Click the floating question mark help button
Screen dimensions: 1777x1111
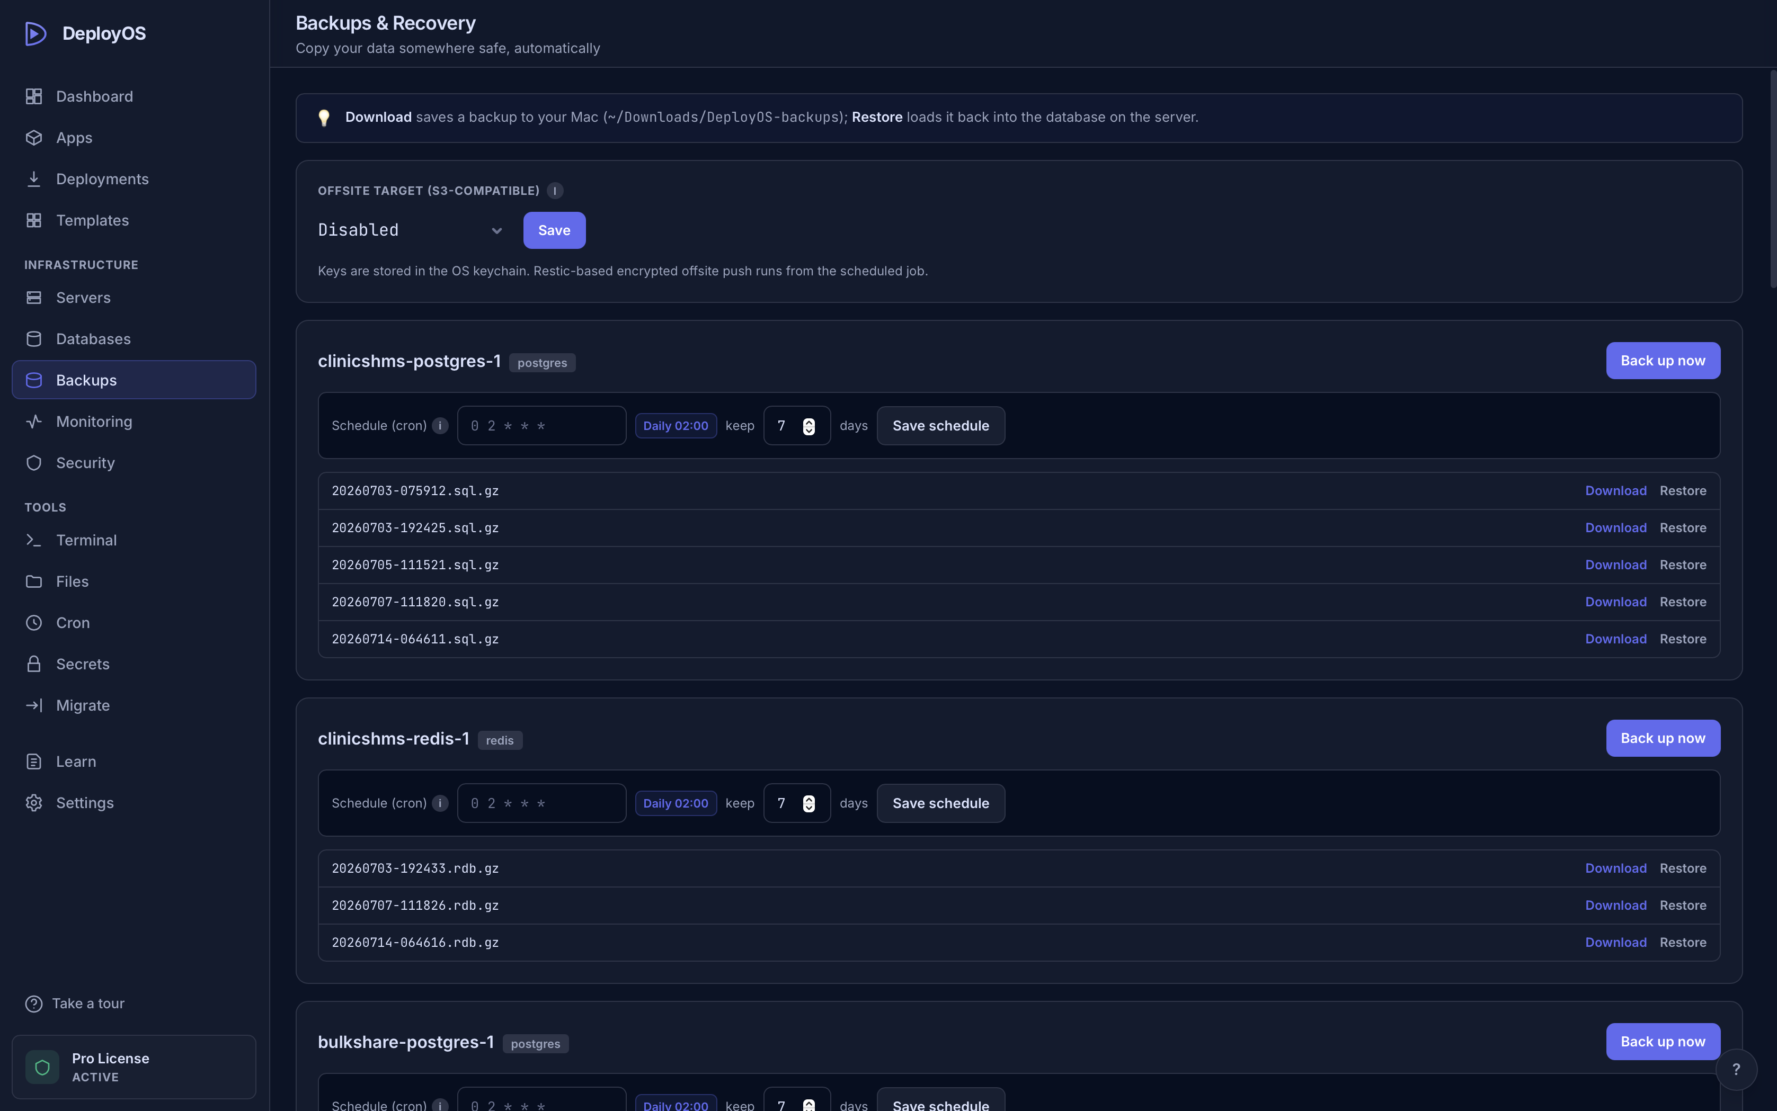pyautogui.click(x=1736, y=1069)
